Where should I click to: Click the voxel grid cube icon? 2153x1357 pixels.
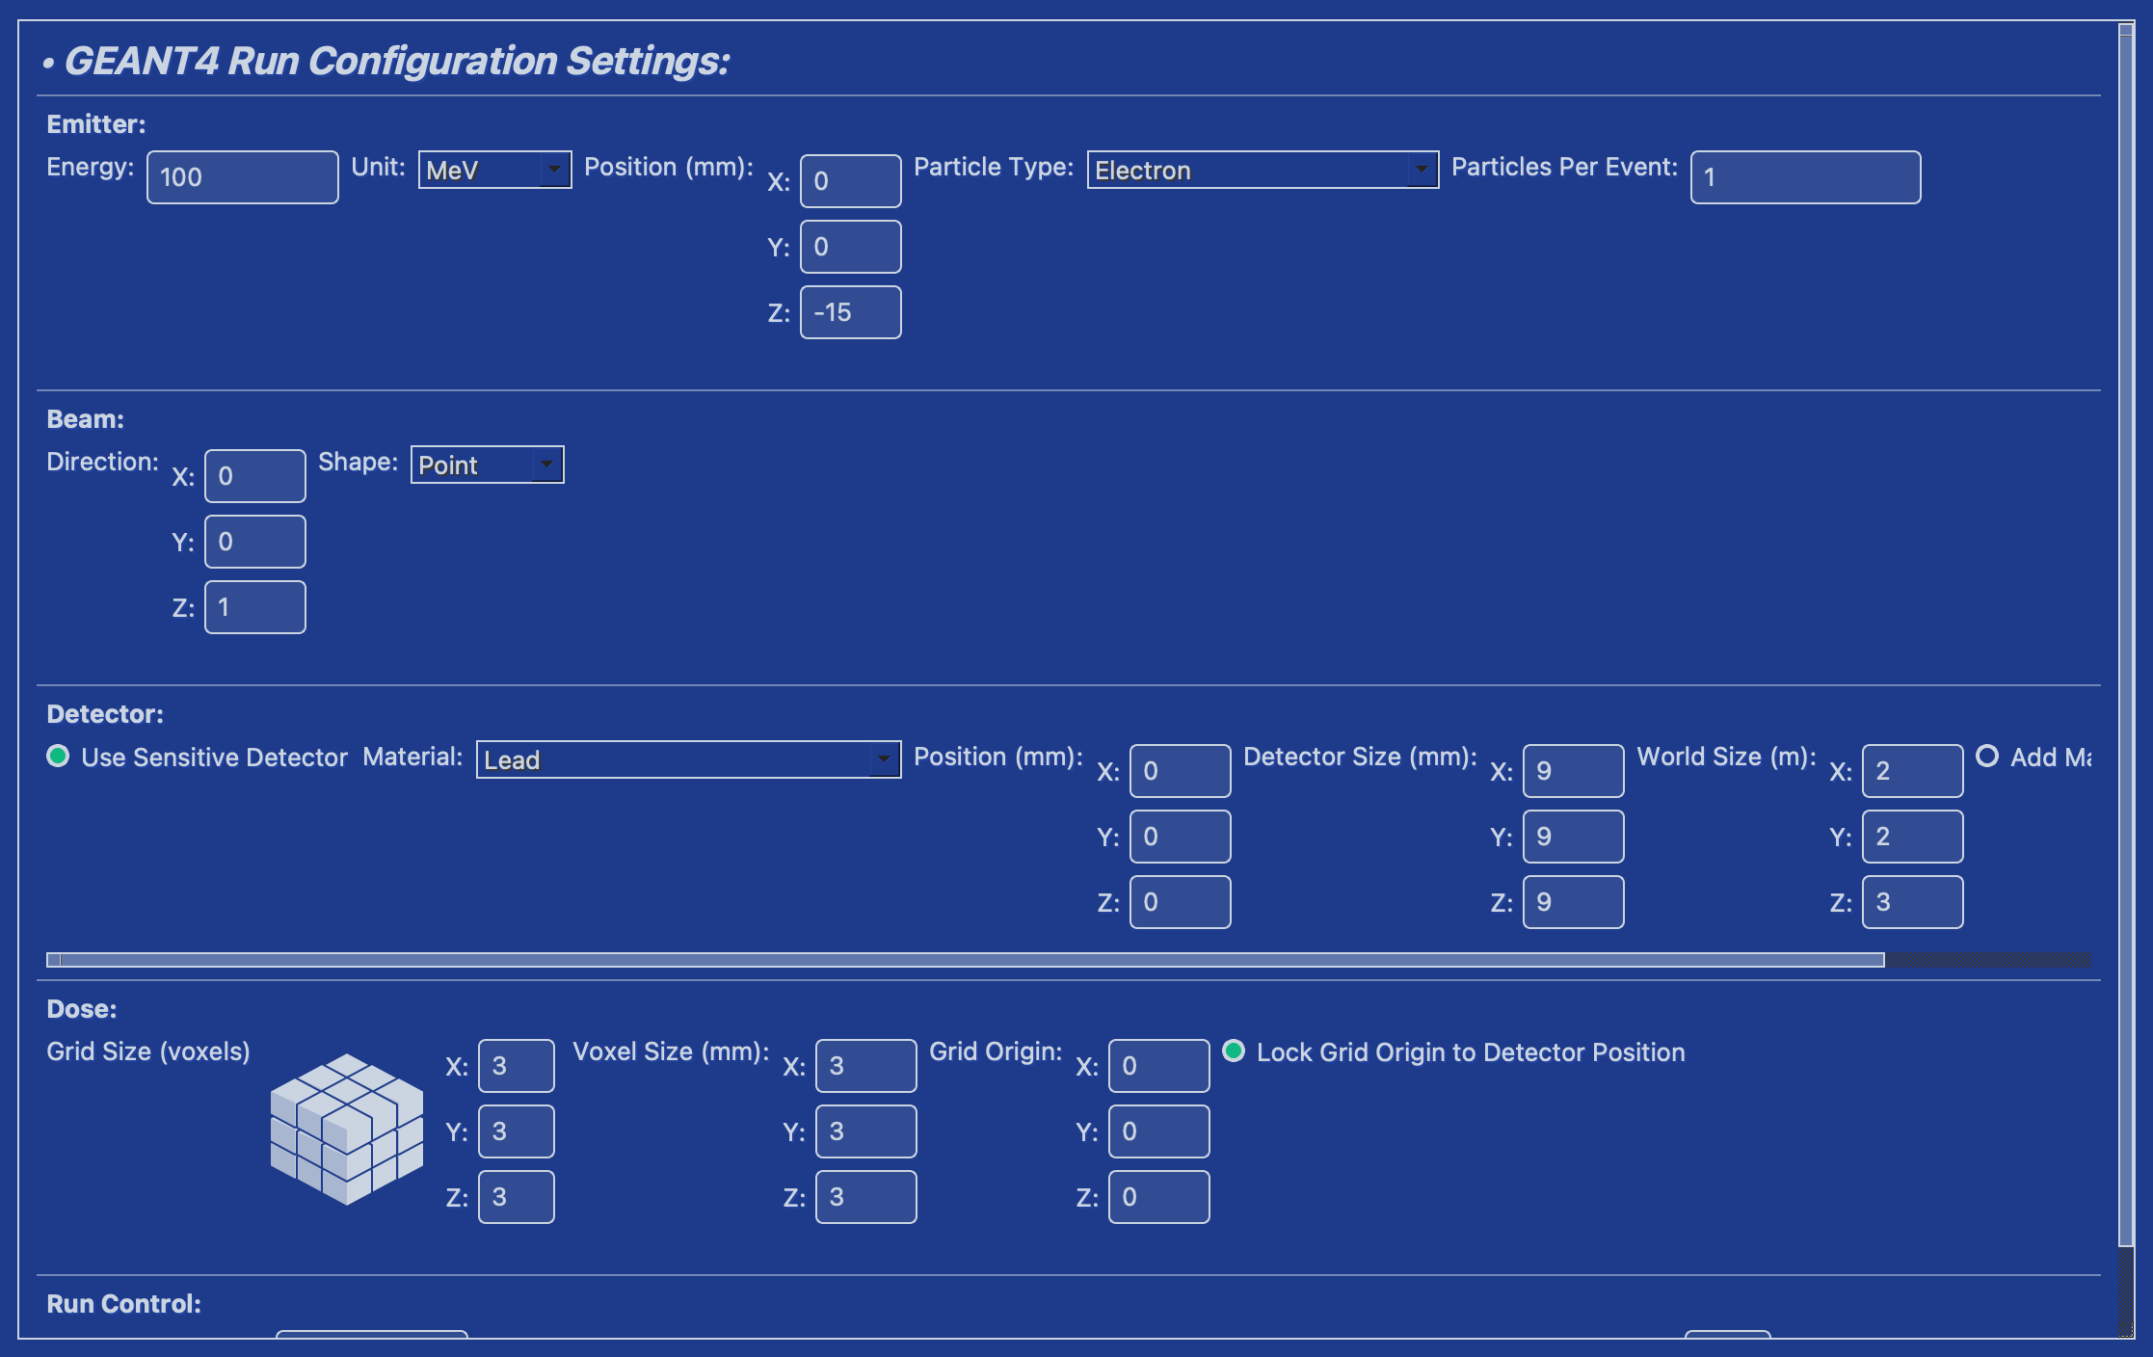(x=347, y=1129)
